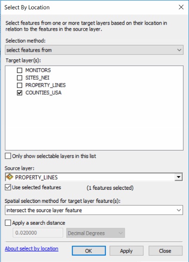Screen dimensions: 189x262
Task: Uncheck the COUNTIES_USA target layer
Action: coord(20,93)
